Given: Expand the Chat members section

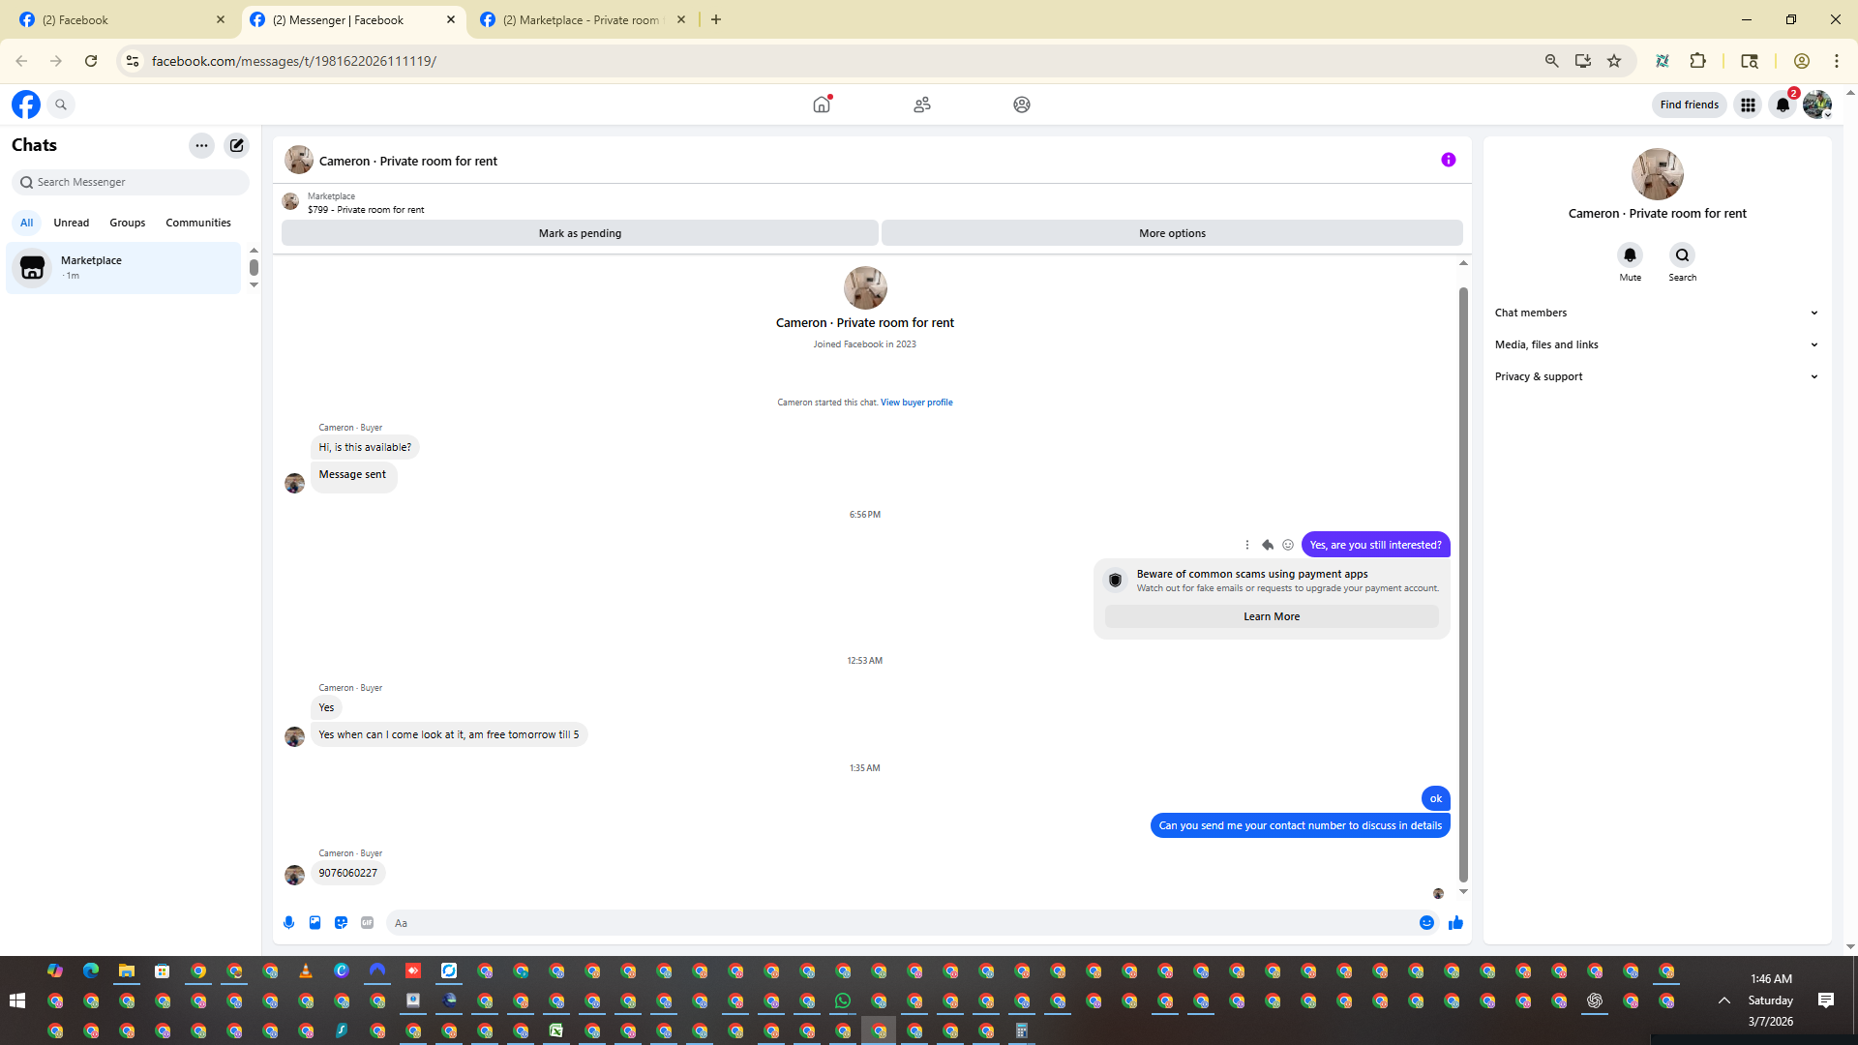Looking at the screenshot, I should pos(1656,313).
